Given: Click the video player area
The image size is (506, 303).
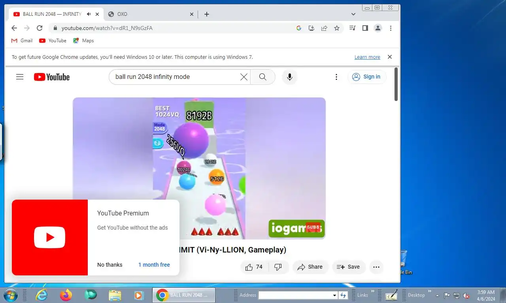Looking at the screenshot, I should (x=199, y=168).
